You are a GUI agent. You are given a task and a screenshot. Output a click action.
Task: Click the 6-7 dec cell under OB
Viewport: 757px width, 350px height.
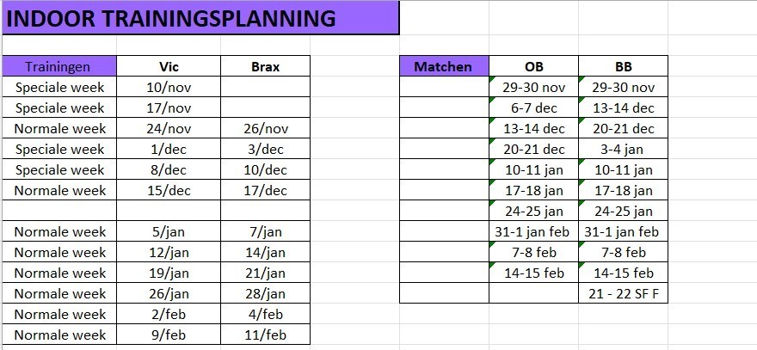(533, 107)
